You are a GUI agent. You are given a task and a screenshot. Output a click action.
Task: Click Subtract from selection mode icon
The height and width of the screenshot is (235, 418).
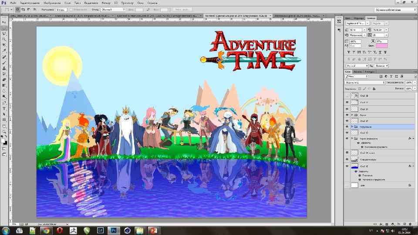point(29,10)
